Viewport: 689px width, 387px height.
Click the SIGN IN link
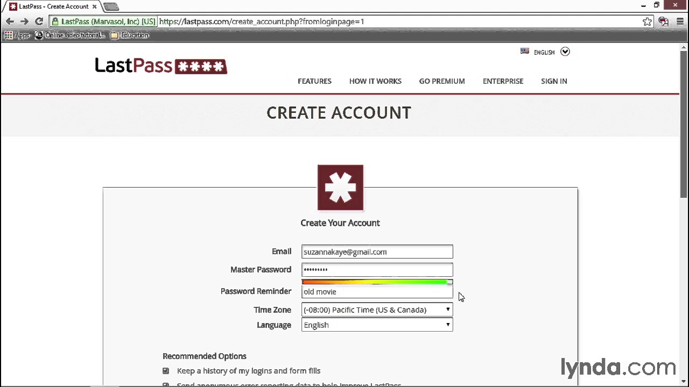tap(554, 81)
